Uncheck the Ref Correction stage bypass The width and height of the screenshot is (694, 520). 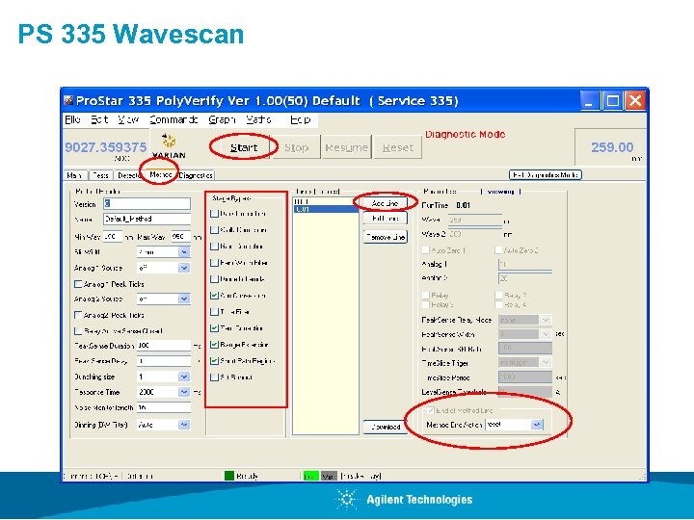(x=215, y=328)
